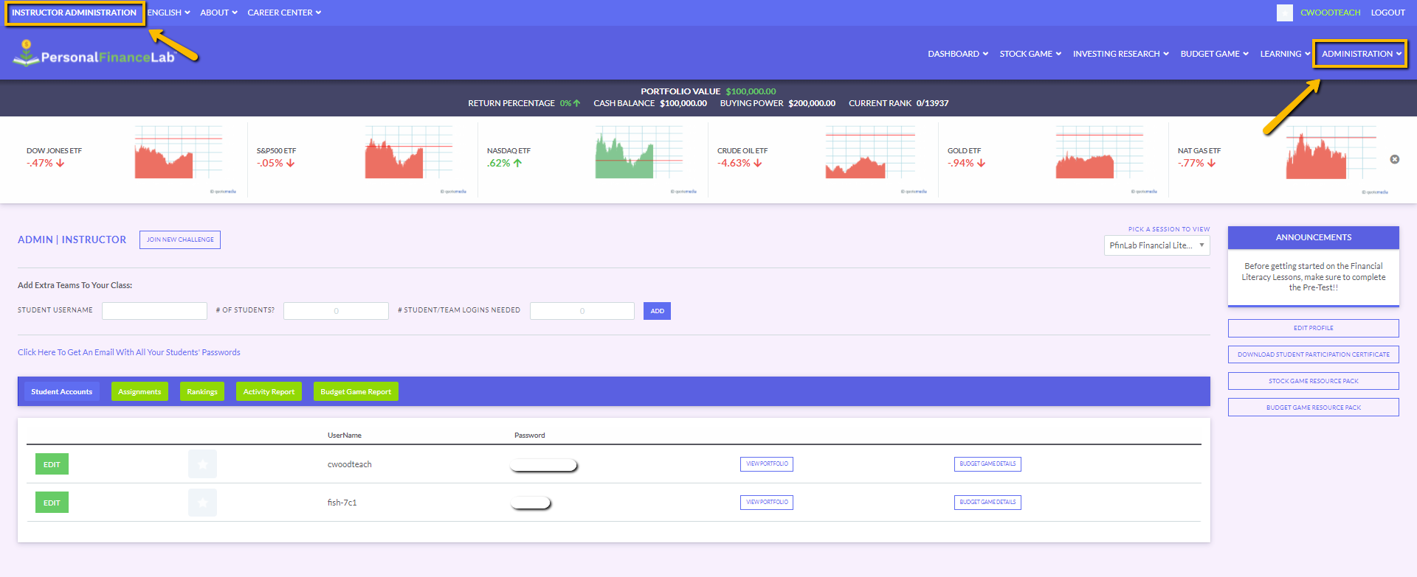Expand the About menu
The image size is (1417, 577).
218,13
